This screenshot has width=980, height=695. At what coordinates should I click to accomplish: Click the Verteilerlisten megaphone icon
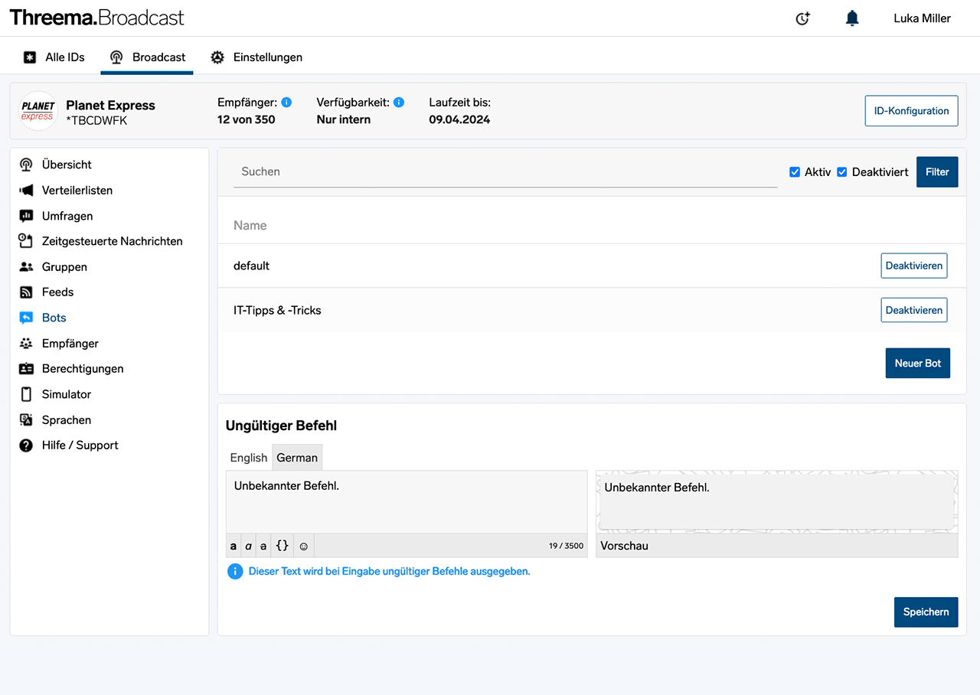pyautogui.click(x=26, y=190)
